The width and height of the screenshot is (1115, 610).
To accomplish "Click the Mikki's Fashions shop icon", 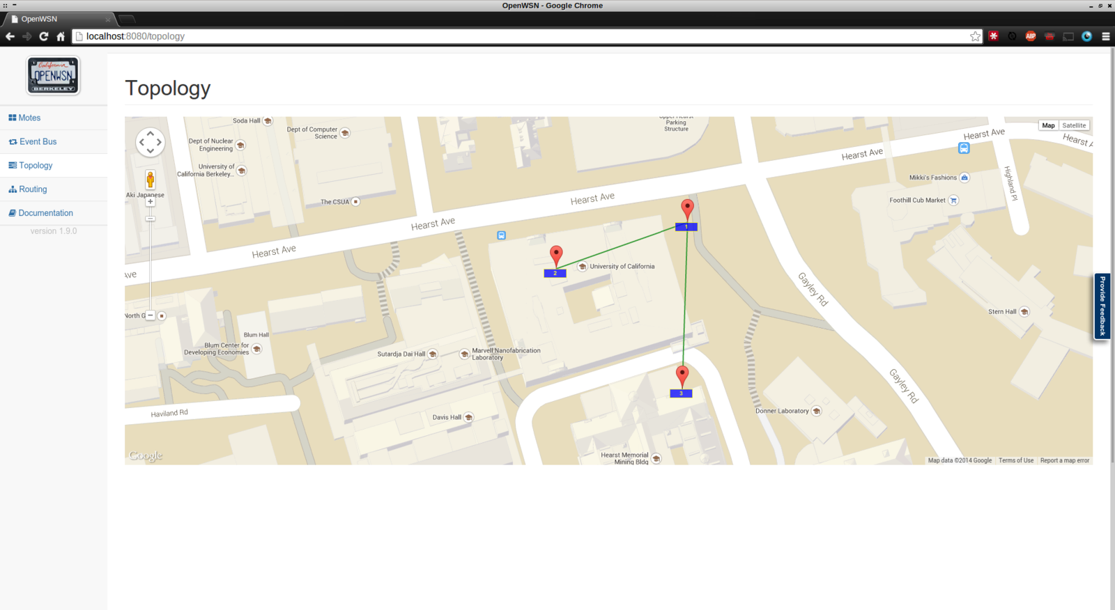I will 964,178.
